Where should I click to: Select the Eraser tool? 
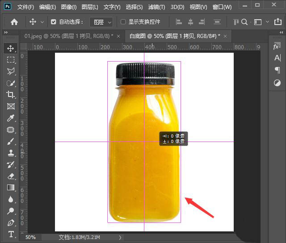(x=11, y=176)
